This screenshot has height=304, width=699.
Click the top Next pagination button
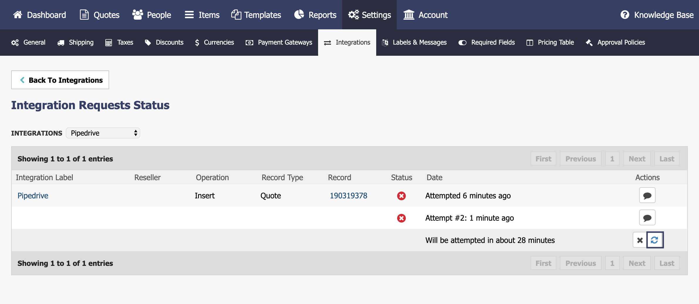(x=637, y=158)
